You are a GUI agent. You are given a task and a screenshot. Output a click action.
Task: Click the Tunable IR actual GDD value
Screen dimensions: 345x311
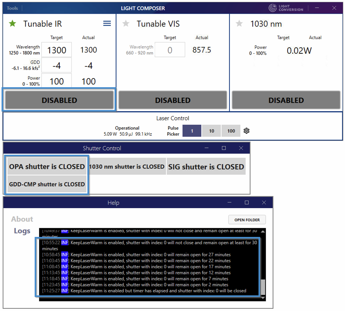88,66
